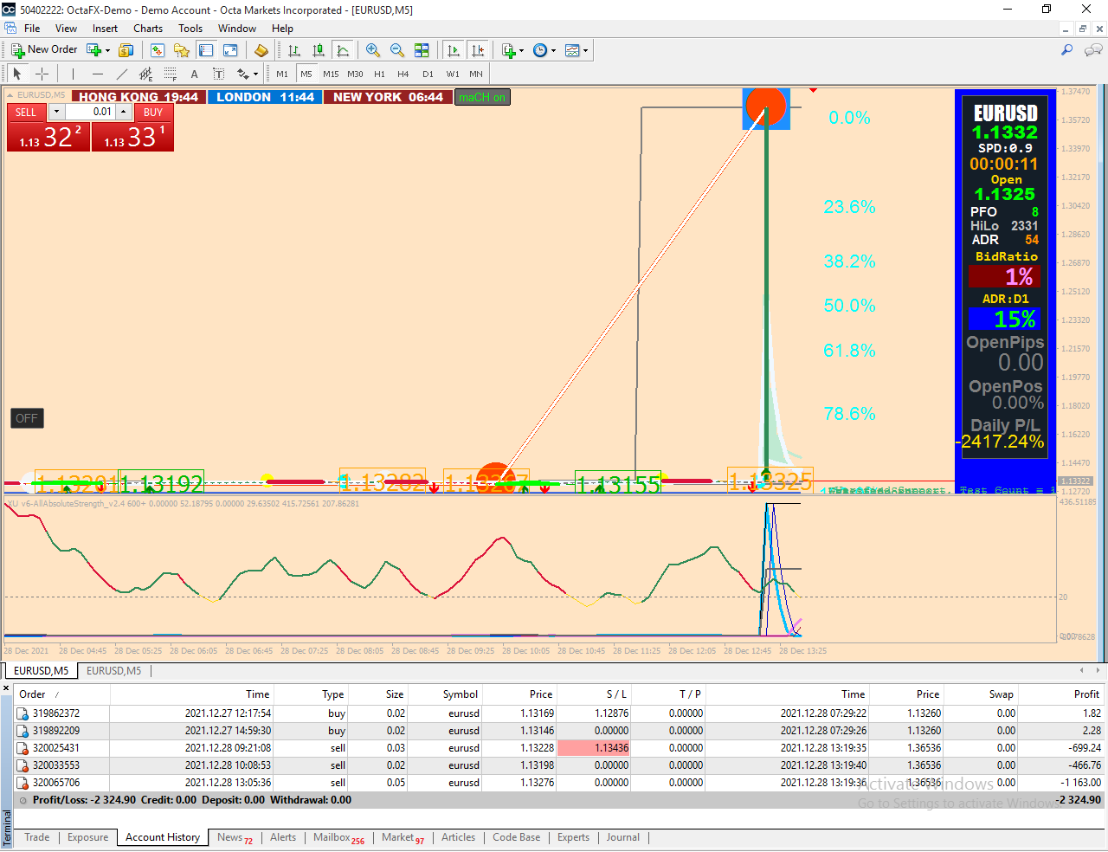Switch to the Journal terminal tab
Screen dimensions: 1108x852
click(622, 837)
